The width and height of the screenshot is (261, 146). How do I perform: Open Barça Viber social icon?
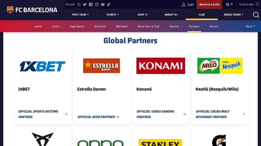tap(79, 5)
